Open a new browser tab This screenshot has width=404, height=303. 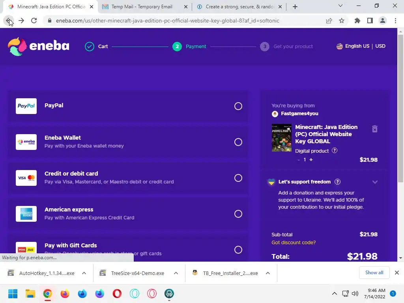pyautogui.click(x=295, y=7)
